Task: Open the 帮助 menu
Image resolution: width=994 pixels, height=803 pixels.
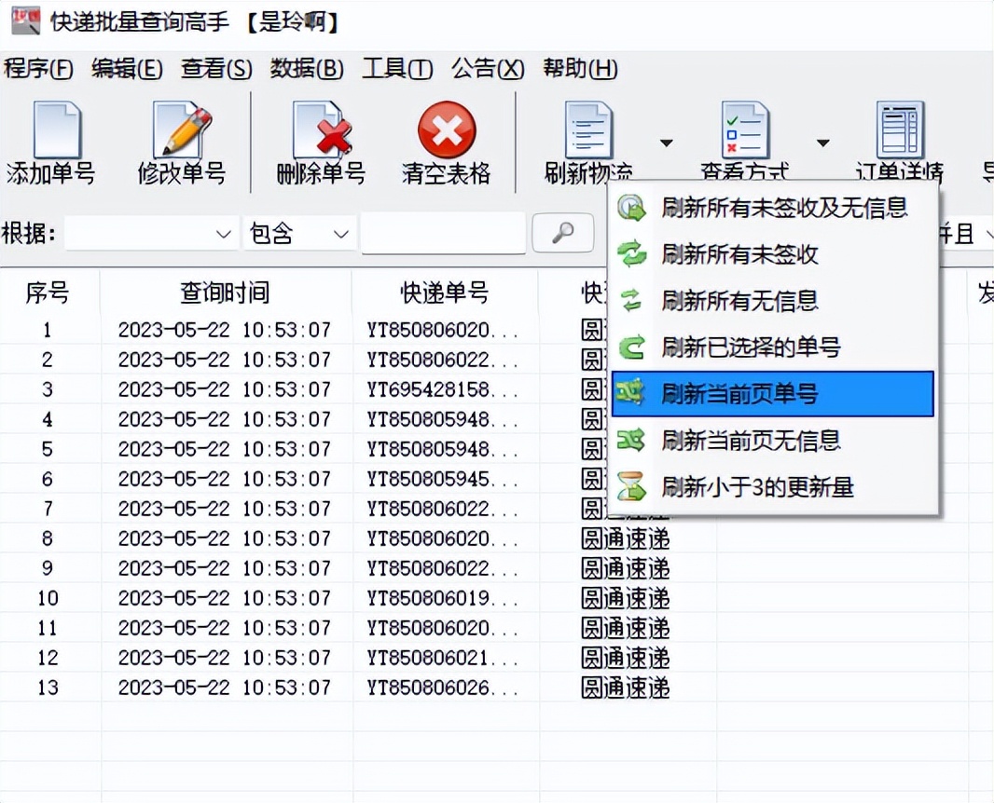Action: click(x=580, y=69)
